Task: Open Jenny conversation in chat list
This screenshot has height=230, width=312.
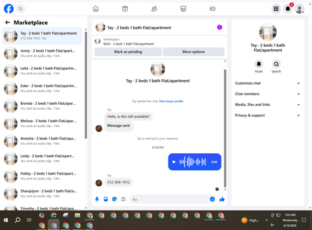Action: pyautogui.click(x=42, y=54)
